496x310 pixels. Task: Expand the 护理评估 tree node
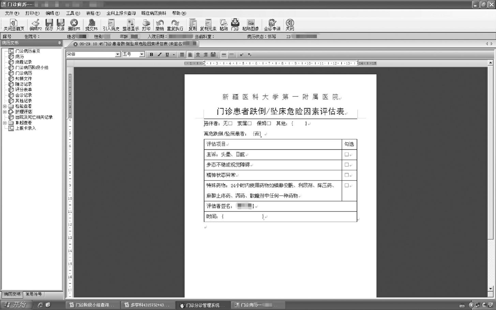point(4,112)
